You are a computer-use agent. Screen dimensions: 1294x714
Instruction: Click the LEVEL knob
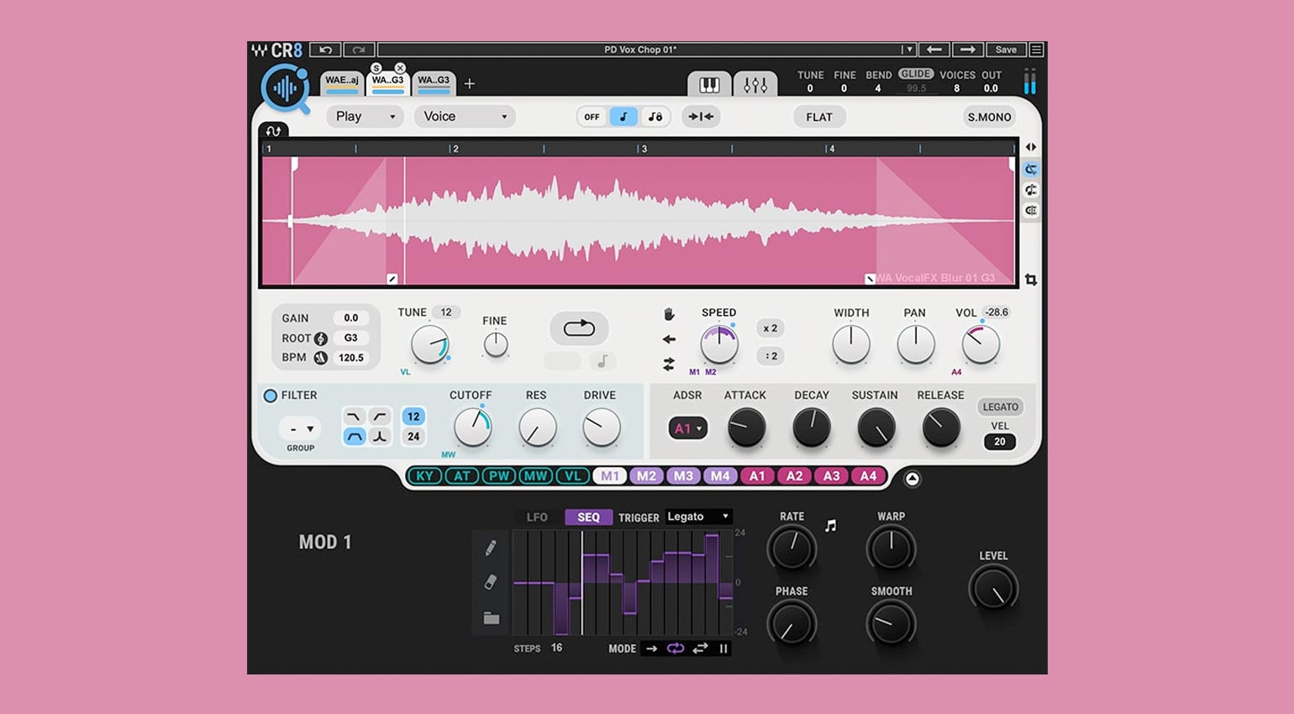[x=993, y=589]
